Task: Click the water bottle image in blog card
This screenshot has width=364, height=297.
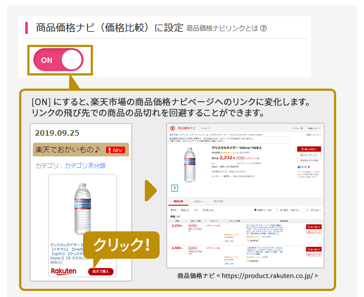Action: (83, 208)
